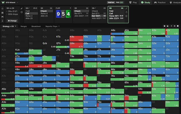This screenshot has height=114, width=181.
Task: Toggle the half-filled square display mode icon
Action: 168,26
